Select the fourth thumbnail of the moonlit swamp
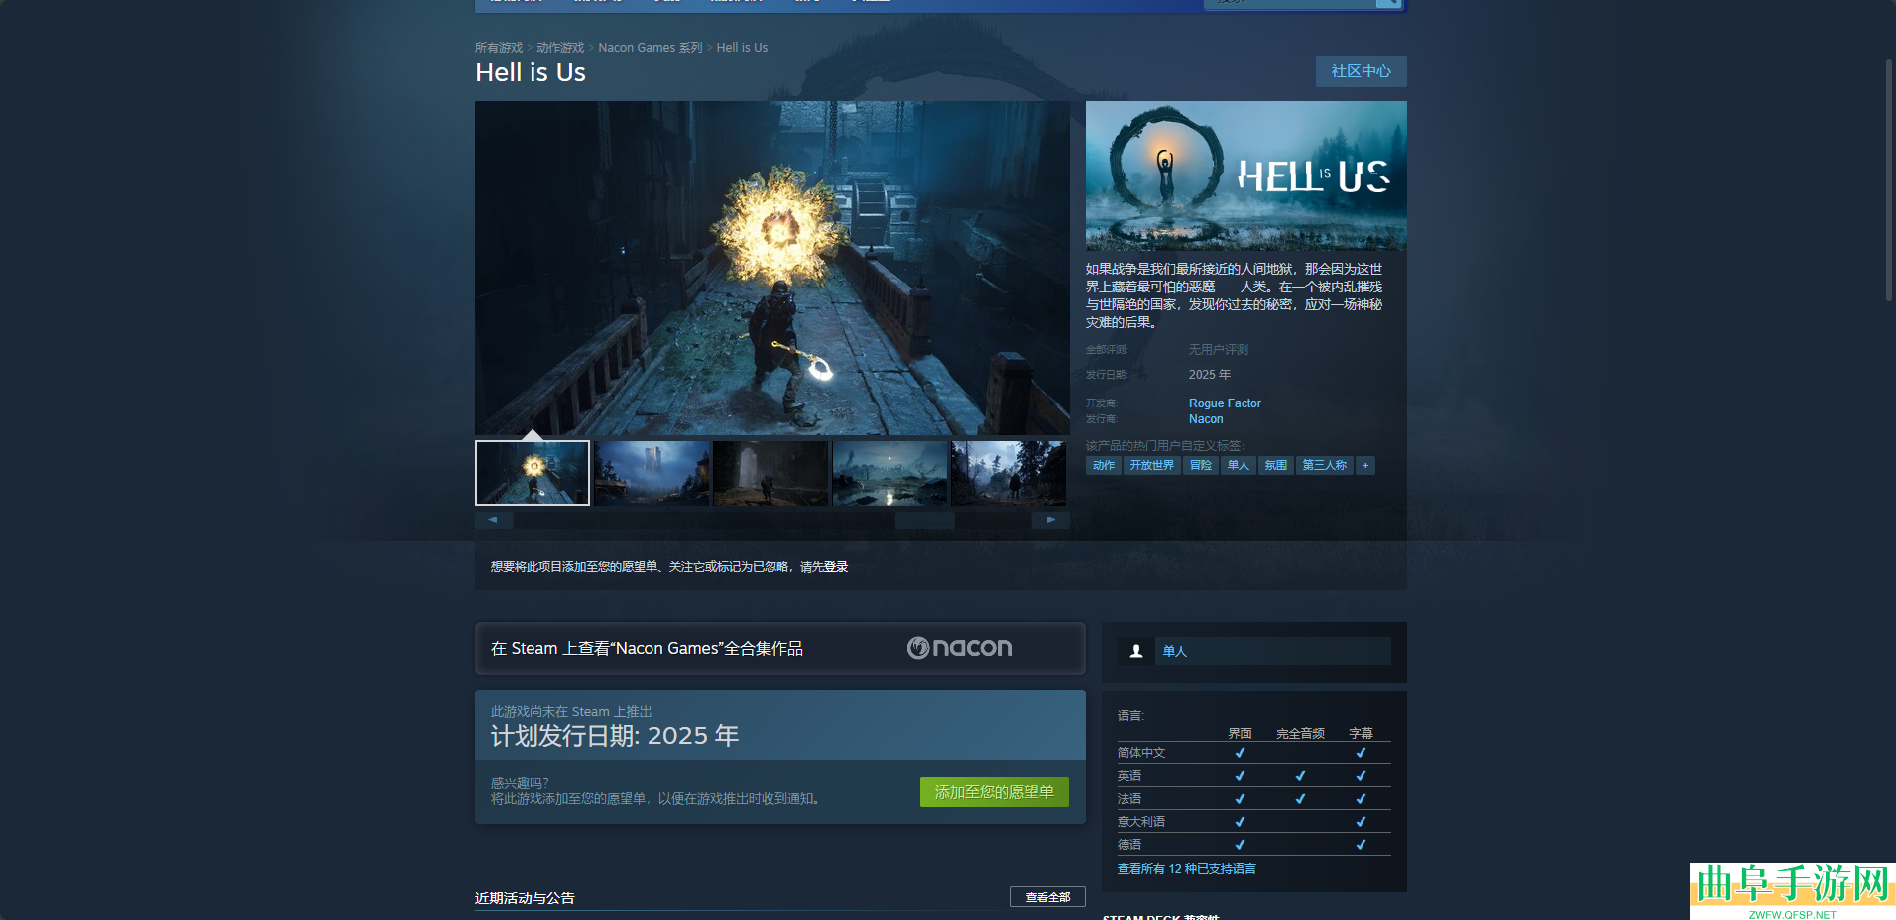The image size is (1896, 920). (889, 473)
